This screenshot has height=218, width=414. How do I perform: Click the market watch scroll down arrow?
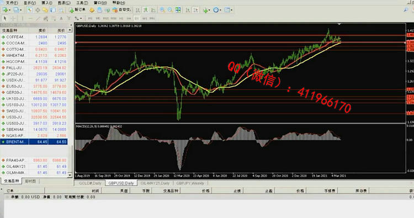tap(70, 175)
